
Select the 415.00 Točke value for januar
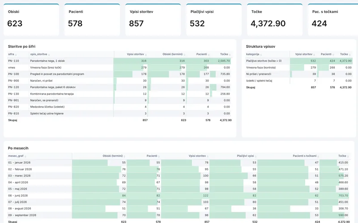click(x=343, y=163)
